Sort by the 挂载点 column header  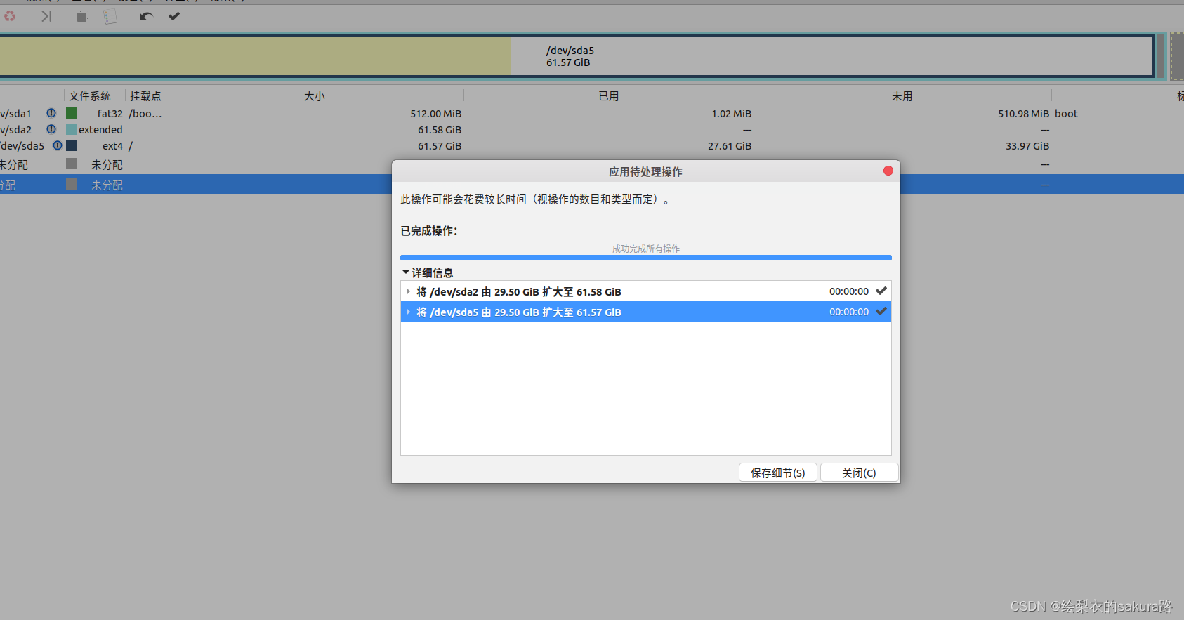point(145,96)
